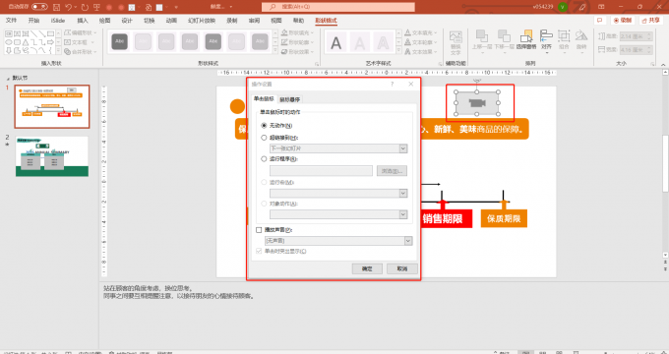
Task: Switch to the 动画 (Animations) tab
Action: pyautogui.click(x=171, y=21)
